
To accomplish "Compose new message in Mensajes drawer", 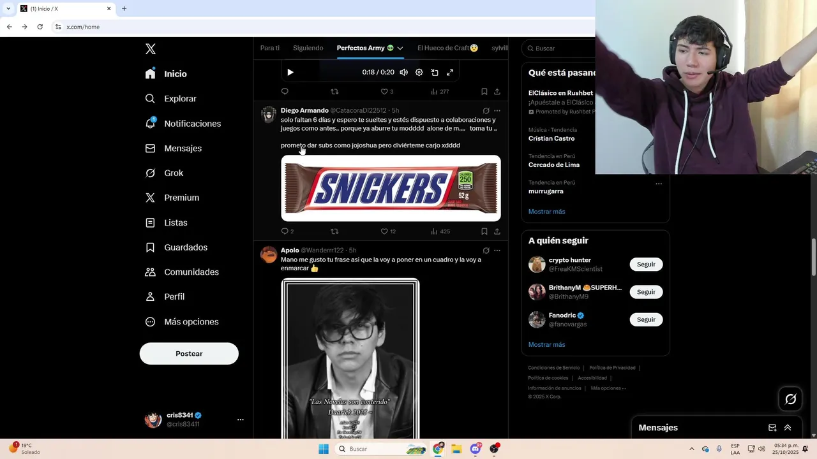I will click(772, 428).
